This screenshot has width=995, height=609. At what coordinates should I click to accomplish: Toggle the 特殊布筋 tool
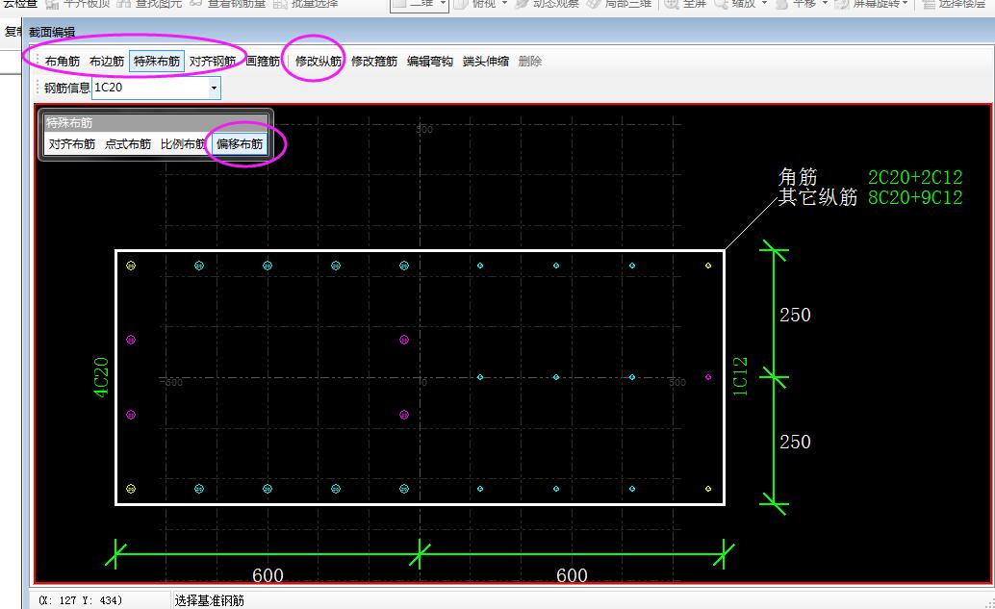click(157, 62)
